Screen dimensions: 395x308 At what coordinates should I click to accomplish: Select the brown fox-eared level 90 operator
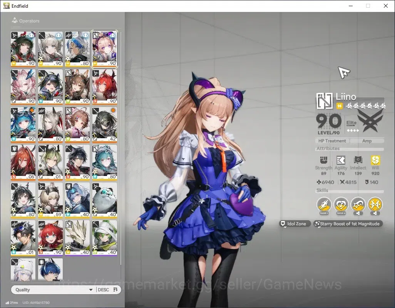tap(77, 87)
